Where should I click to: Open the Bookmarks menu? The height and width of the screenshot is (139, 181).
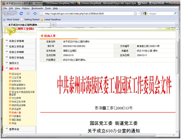tap(37, 8)
